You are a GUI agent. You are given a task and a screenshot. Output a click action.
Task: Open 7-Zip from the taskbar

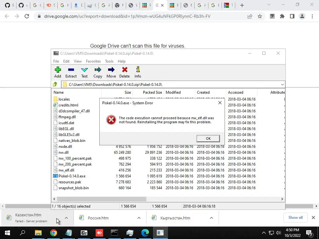(84, 233)
